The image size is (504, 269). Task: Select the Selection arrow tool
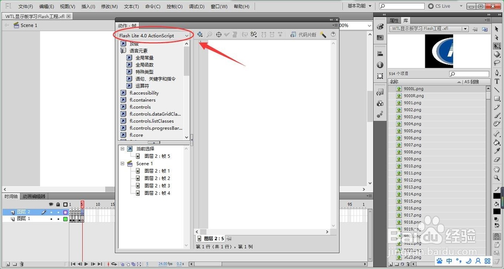[497, 29]
